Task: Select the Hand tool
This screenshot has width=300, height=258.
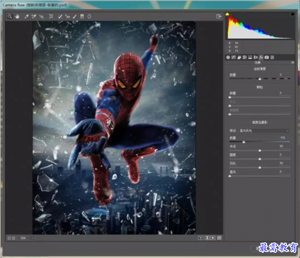Action: point(17,16)
